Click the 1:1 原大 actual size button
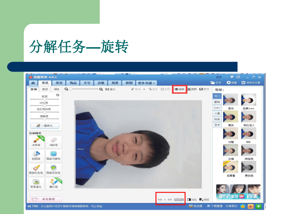The height and width of the screenshot is (214, 285). (110, 89)
